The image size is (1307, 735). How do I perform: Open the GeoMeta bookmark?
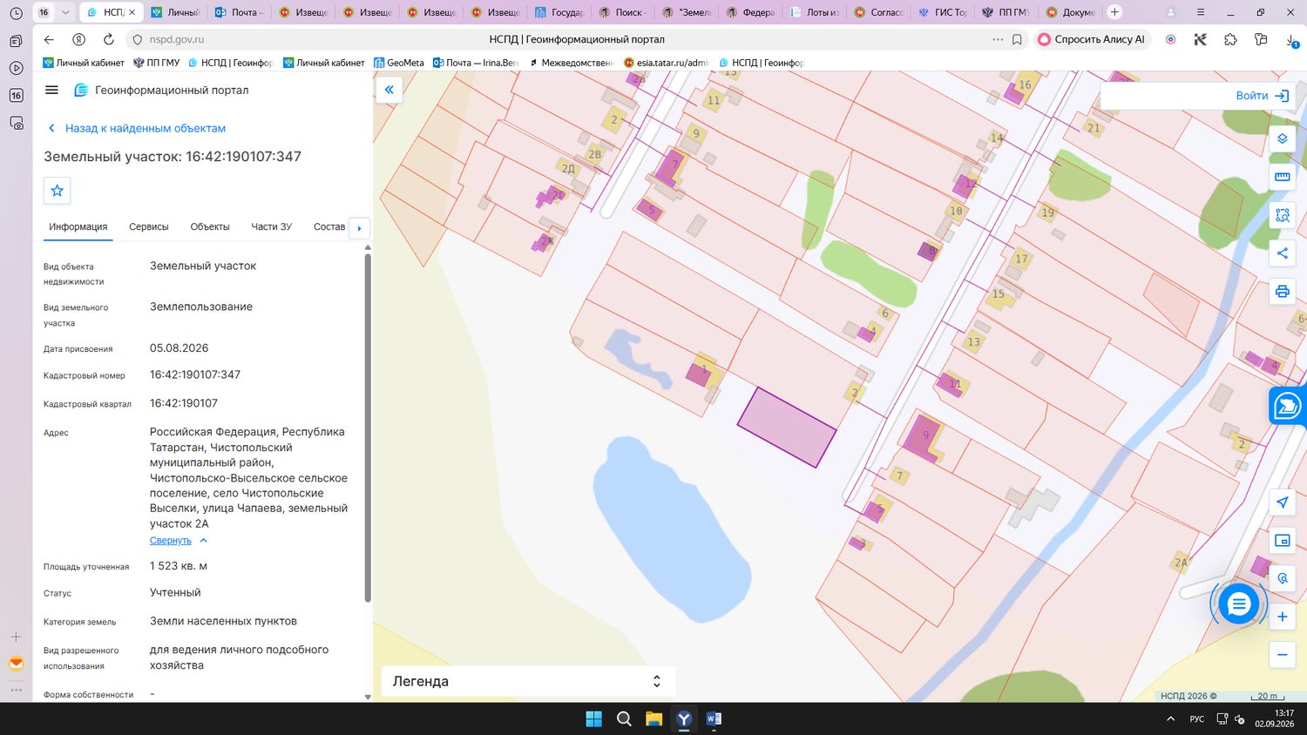click(399, 63)
